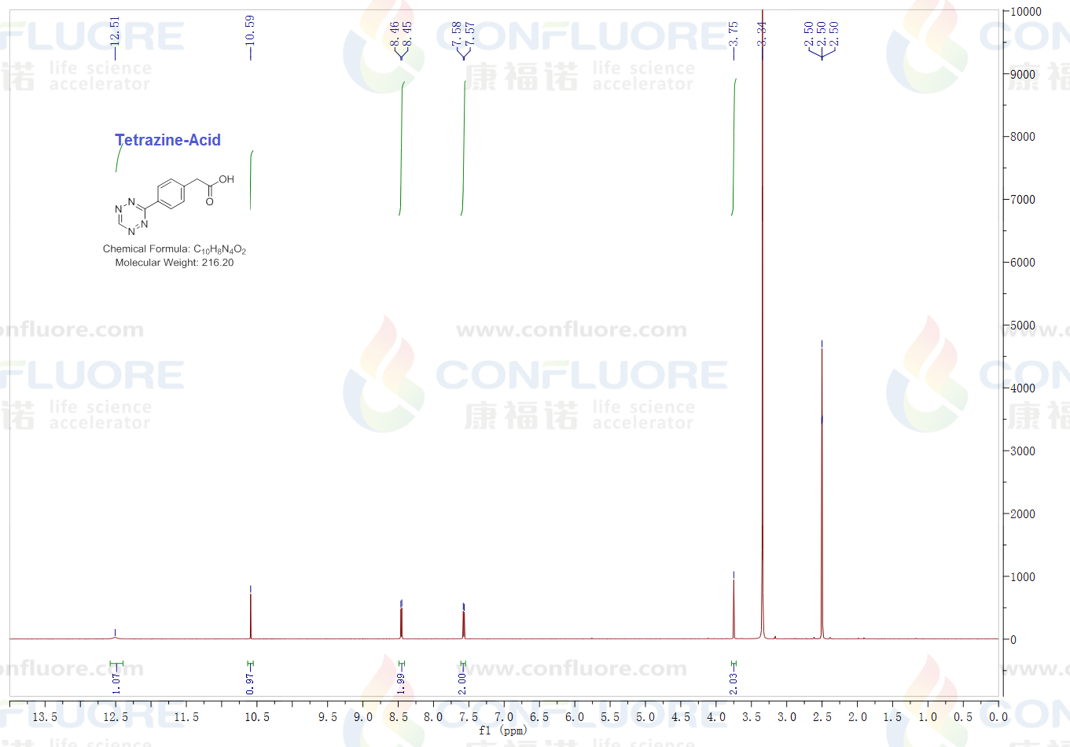The height and width of the screenshot is (747, 1070).
Task: Click the 13.5 ppm axis tick label
Action: click(x=45, y=717)
